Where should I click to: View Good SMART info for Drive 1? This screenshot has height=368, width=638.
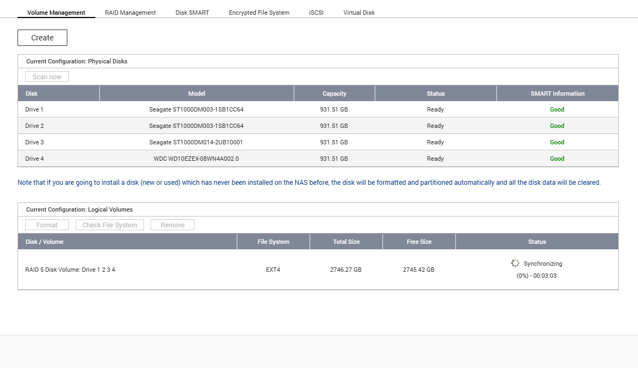coord(557,109)
